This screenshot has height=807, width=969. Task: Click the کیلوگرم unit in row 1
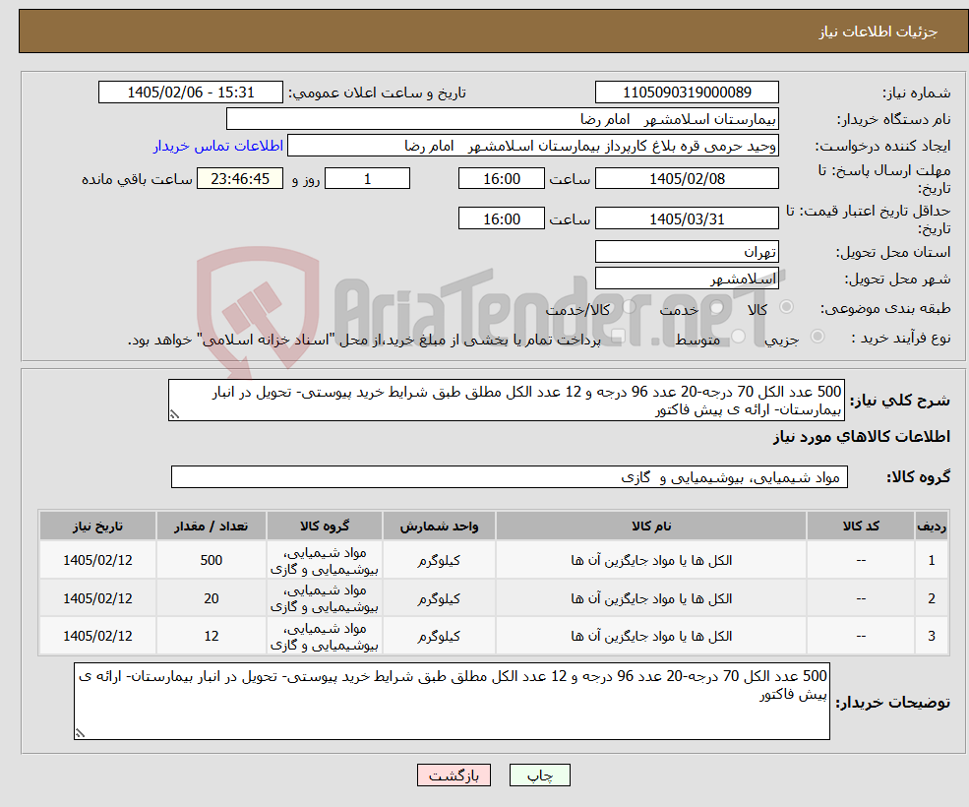pos(439,560)
